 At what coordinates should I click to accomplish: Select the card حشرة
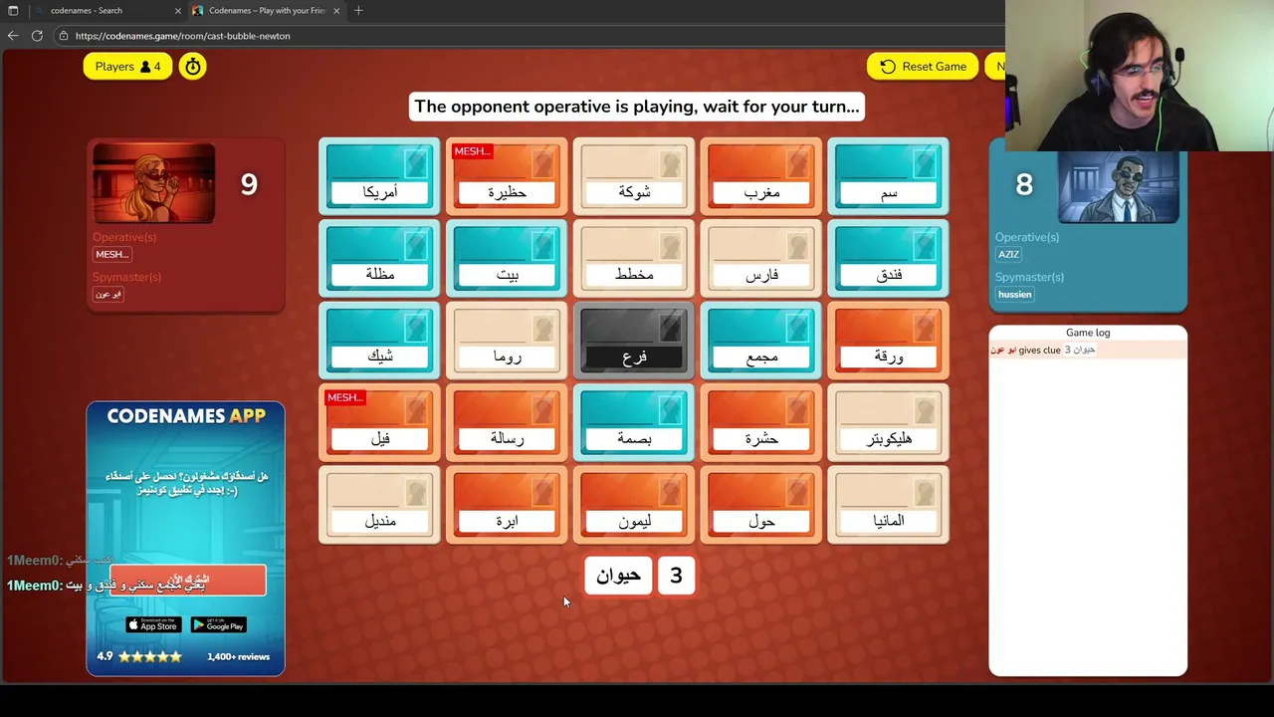(x=761, y=423)
